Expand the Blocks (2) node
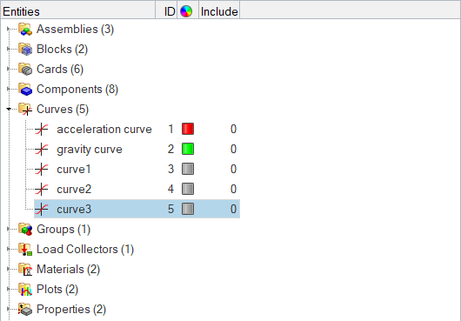Image resolution: width=461 pixels, height=321 pixels. tap(9, 49)
